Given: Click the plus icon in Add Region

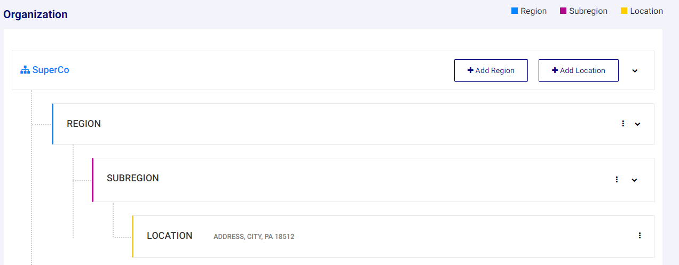Looking at the screenshot, I should 470,70.
